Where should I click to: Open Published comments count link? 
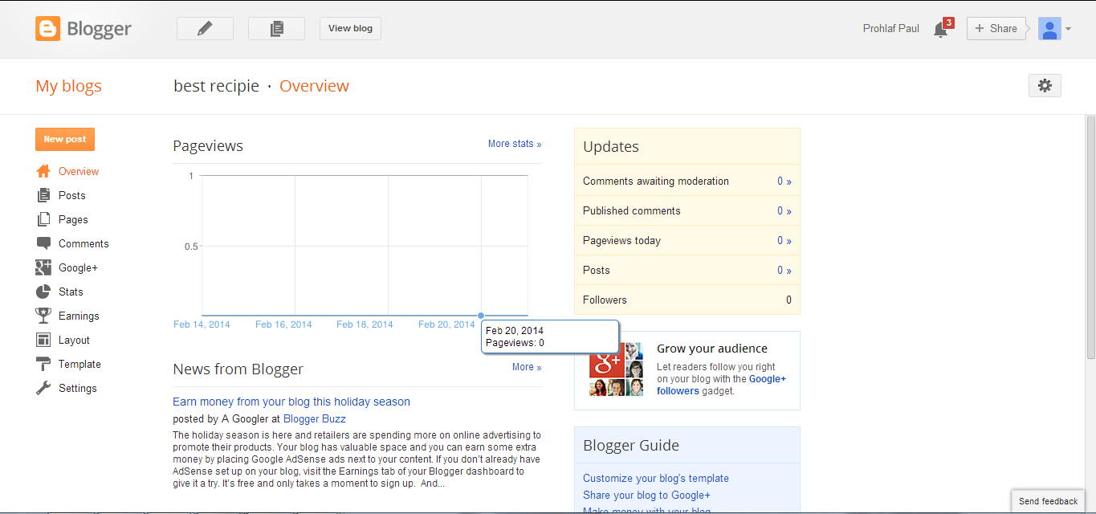[x=784, y=211]
